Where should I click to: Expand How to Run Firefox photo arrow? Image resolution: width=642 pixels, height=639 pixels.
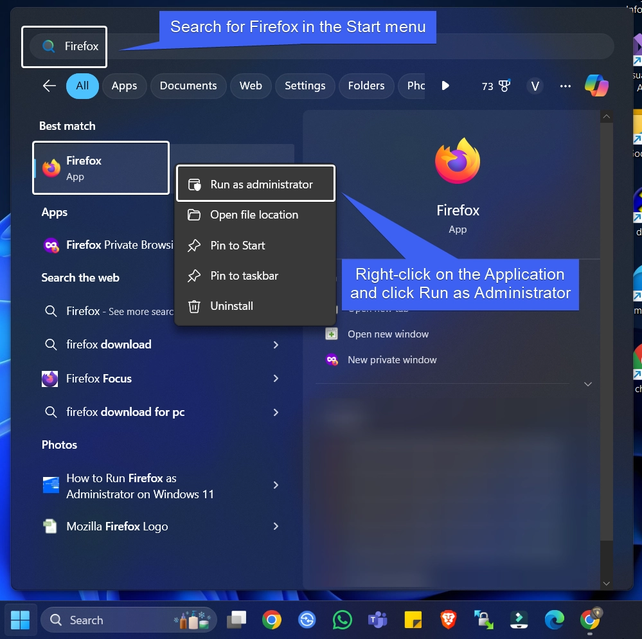click(276, 485)
